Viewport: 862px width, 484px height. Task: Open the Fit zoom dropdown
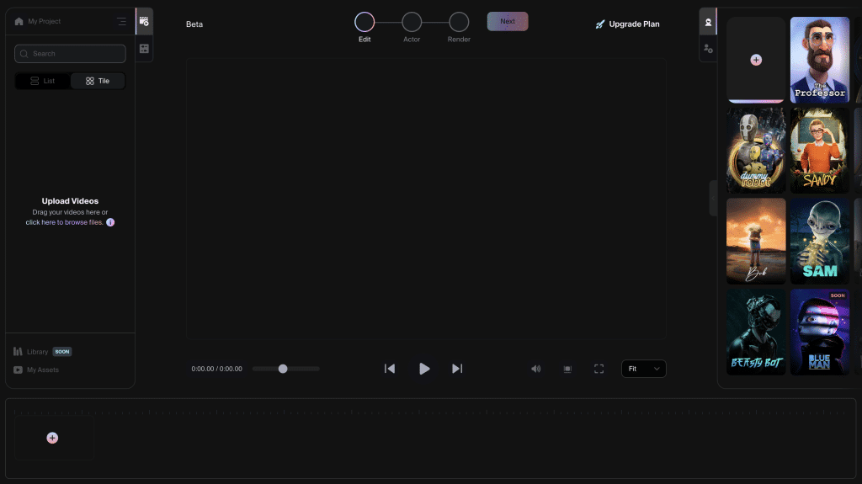pyautogui.click(x=643, y=369)
